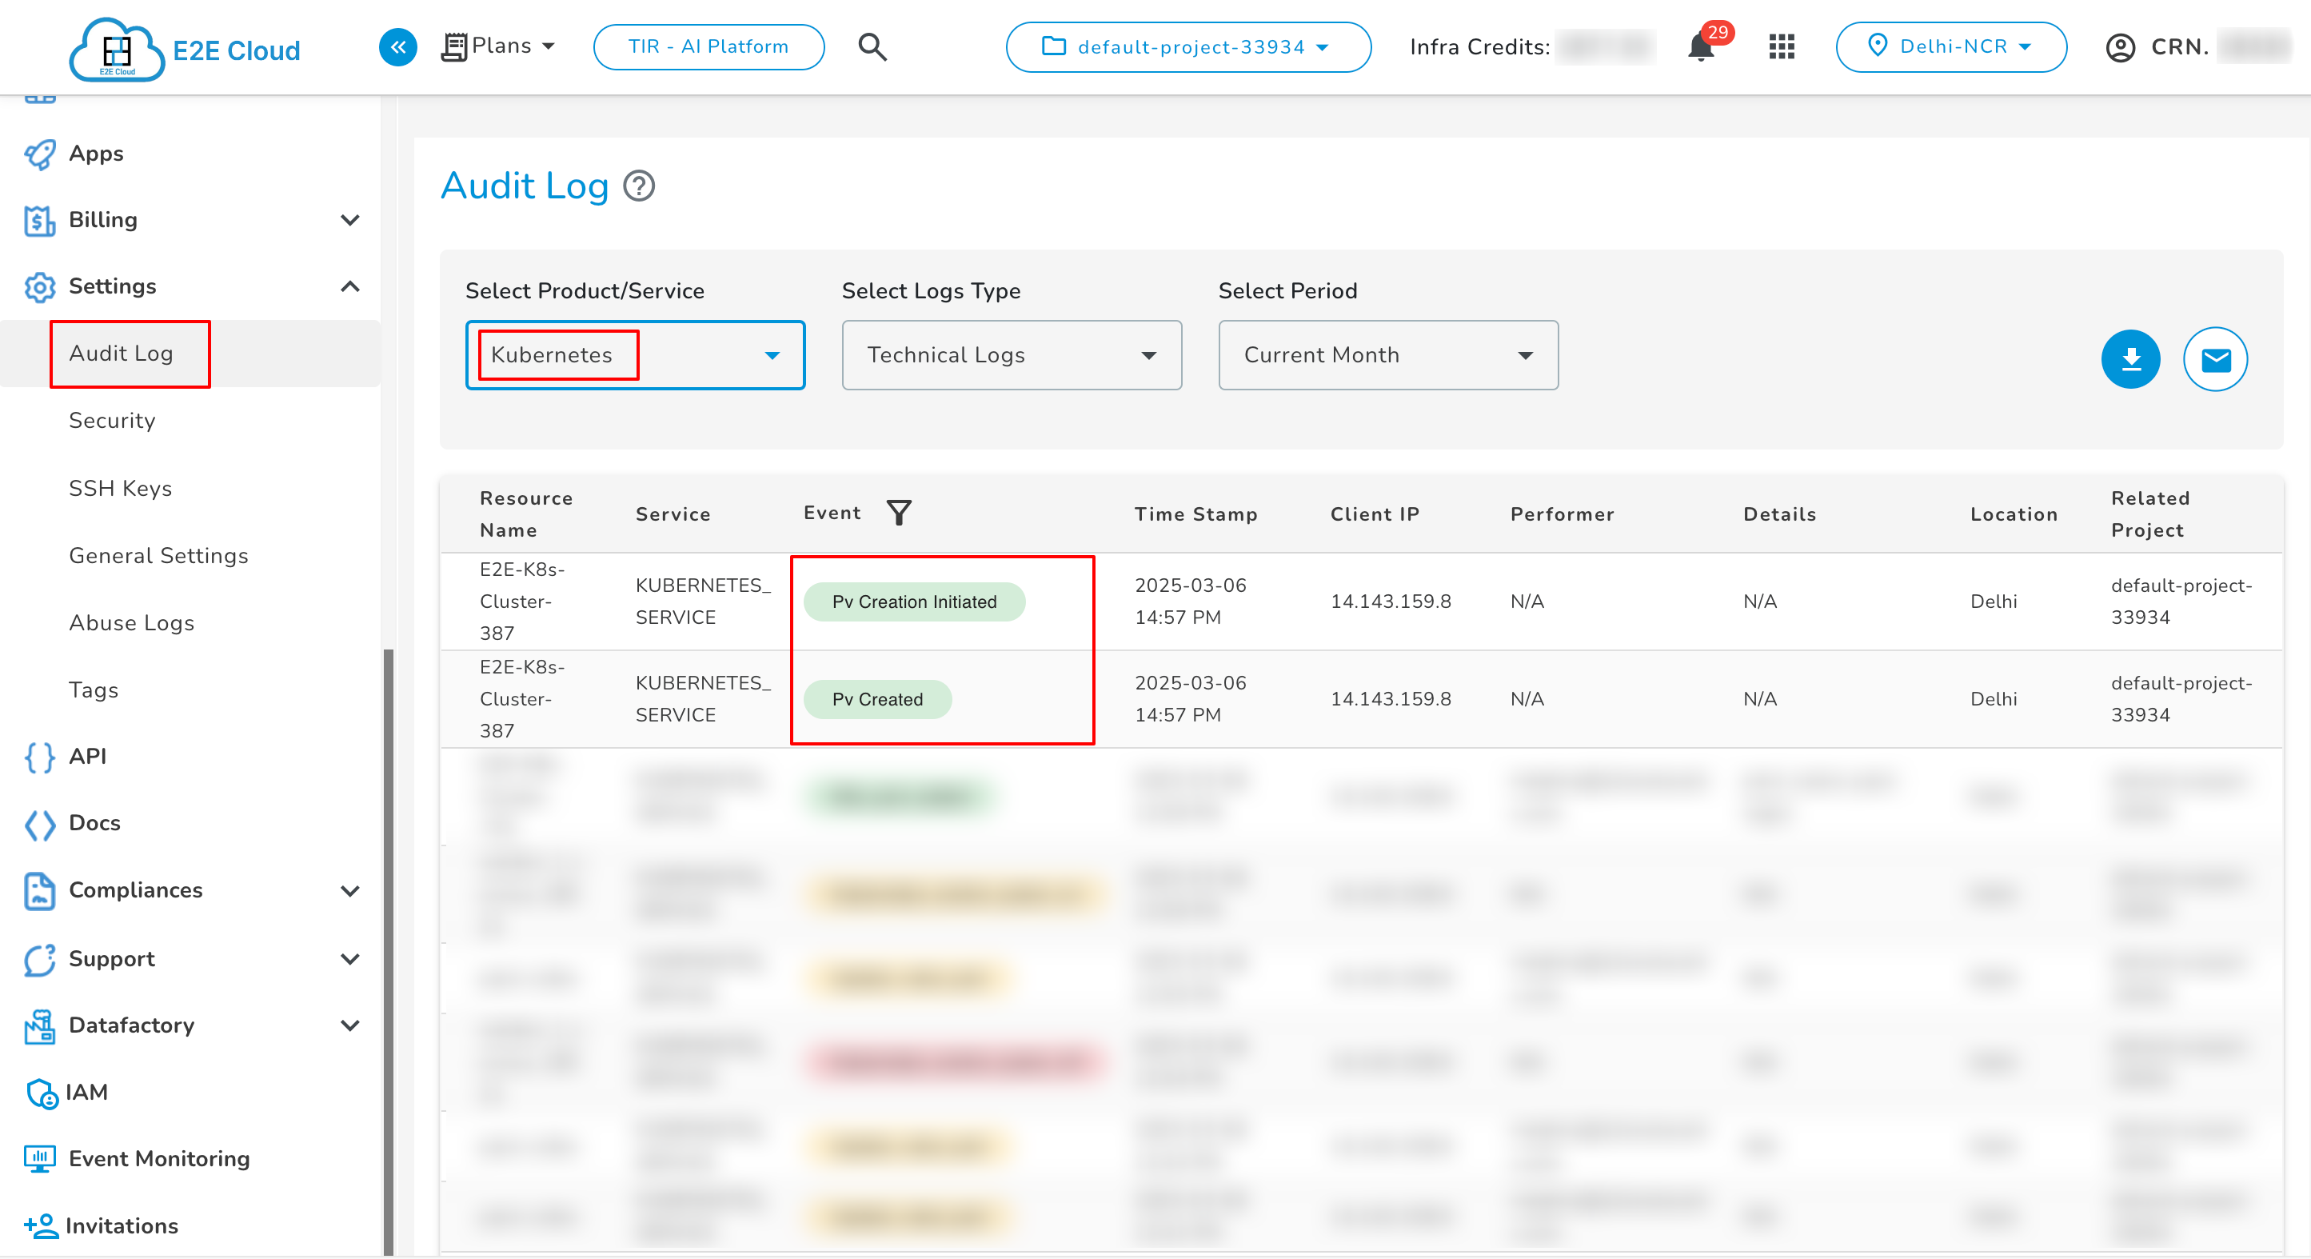2311x1259 pixels.
Task: Open Security settings page
Action: pyautogui.click(x=112, y=421)
